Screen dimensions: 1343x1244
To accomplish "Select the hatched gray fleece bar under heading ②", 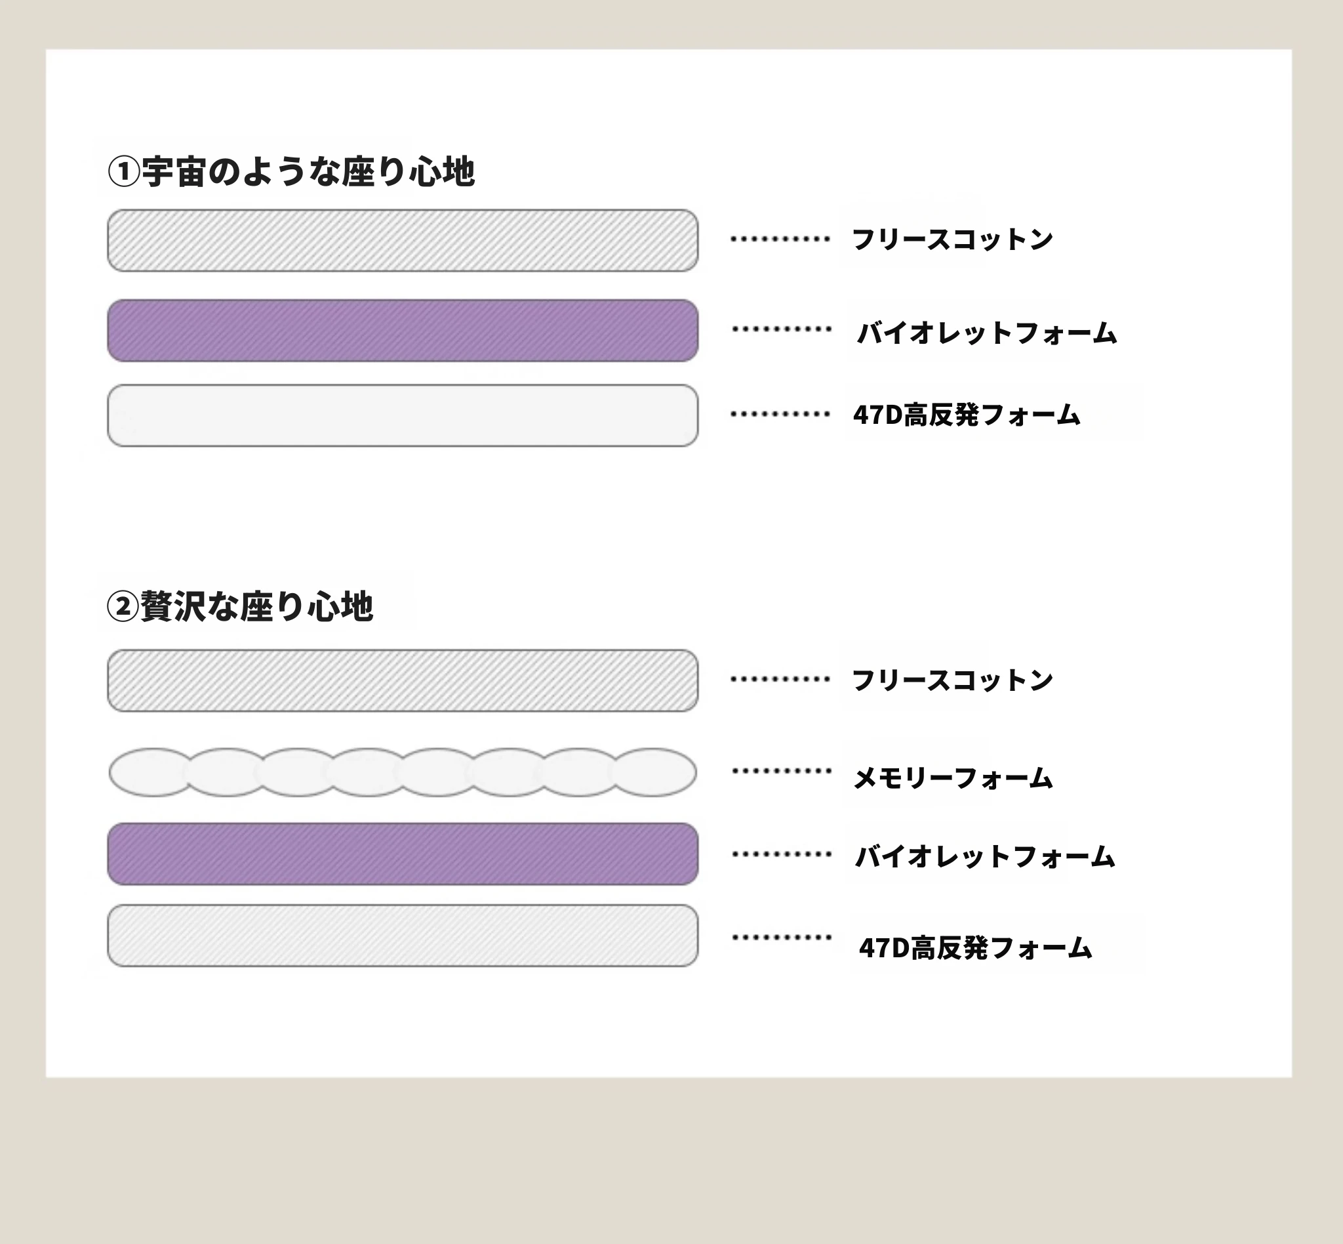I will point(403,680).
